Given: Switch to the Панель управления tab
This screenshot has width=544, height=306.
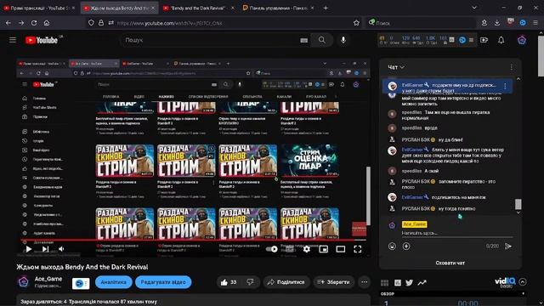Looking at the screenshot, I should point(278,8).
